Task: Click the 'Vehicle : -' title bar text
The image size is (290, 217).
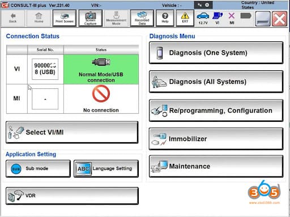Action: pyautogui.click(x=172, y=6)
